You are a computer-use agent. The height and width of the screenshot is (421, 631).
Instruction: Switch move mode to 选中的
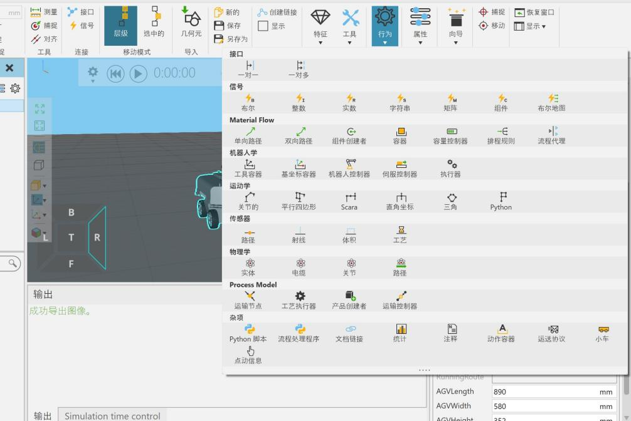pos(154,24)
